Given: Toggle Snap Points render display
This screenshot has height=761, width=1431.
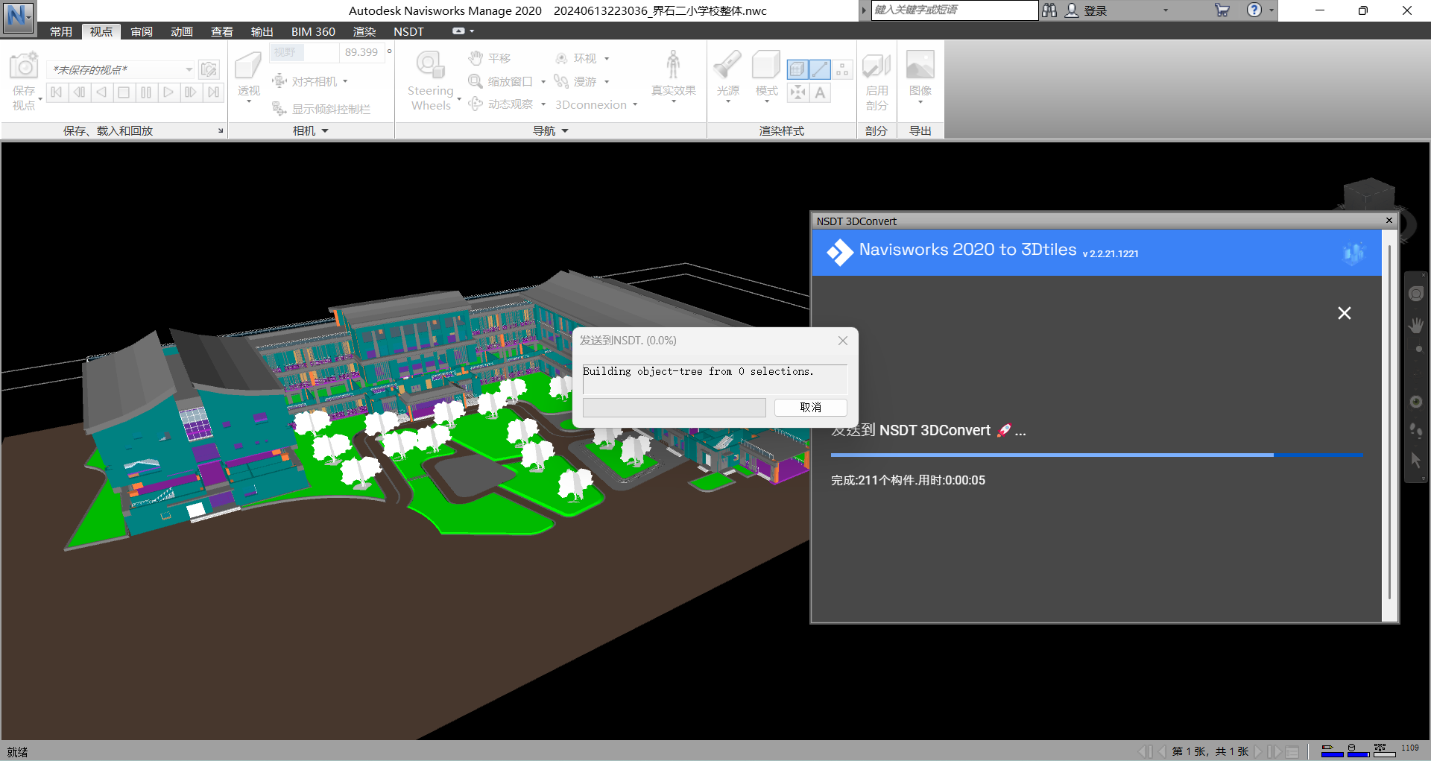Looking at the screenshot, I should pos(797,92).
